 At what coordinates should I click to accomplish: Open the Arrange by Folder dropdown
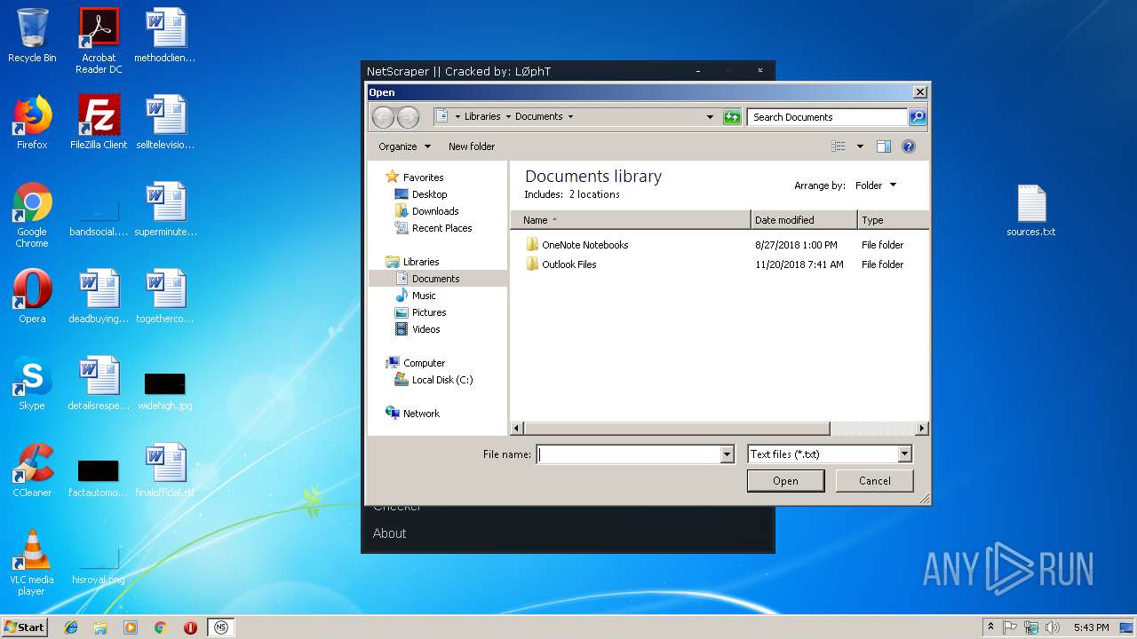[876, 185]
